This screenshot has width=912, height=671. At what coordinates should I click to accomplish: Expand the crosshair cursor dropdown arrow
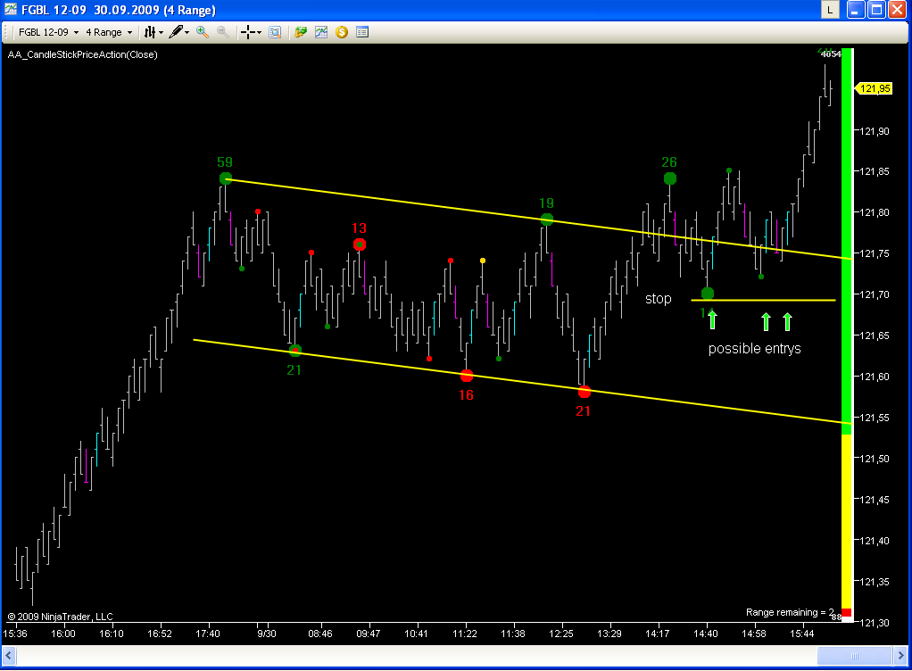259,32
